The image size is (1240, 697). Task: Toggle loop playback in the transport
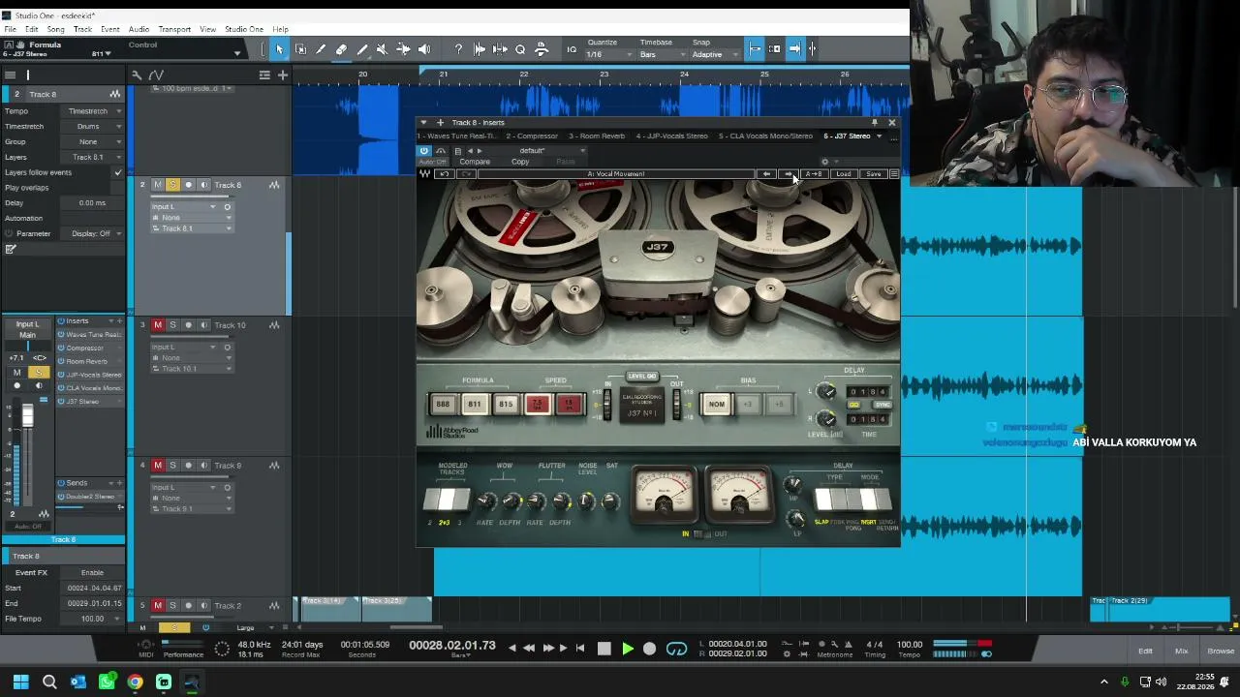[x=676, y=649]
